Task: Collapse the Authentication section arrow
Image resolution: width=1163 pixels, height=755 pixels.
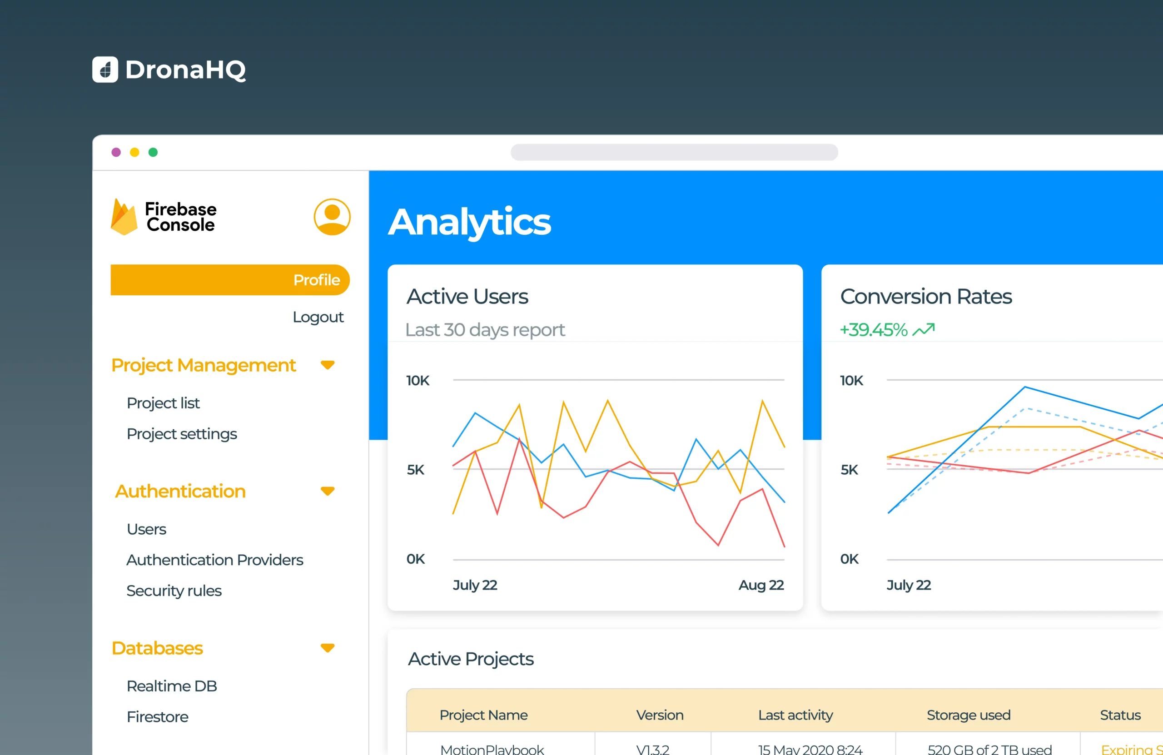Action: [328, 491]
